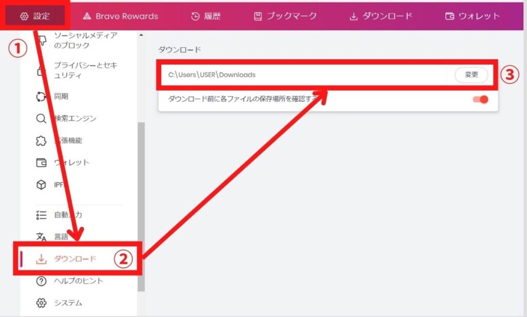Viewport: 527px width, 317px height.
Task: Click the sync icon beside 同期
Action: click(41, 96)
